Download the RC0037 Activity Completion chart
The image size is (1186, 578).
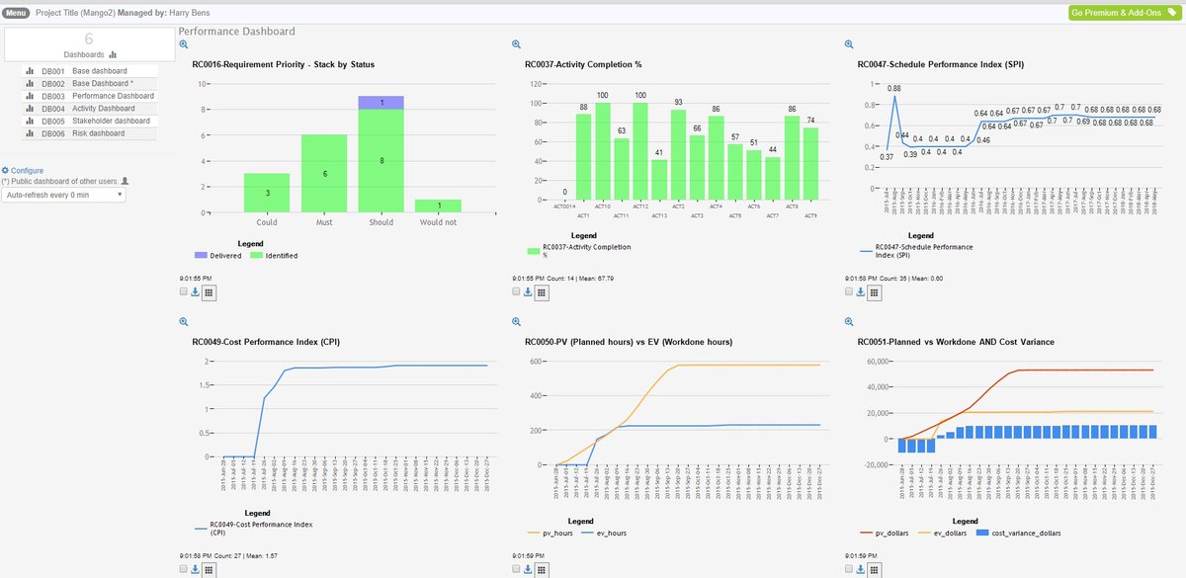point(527,292)
